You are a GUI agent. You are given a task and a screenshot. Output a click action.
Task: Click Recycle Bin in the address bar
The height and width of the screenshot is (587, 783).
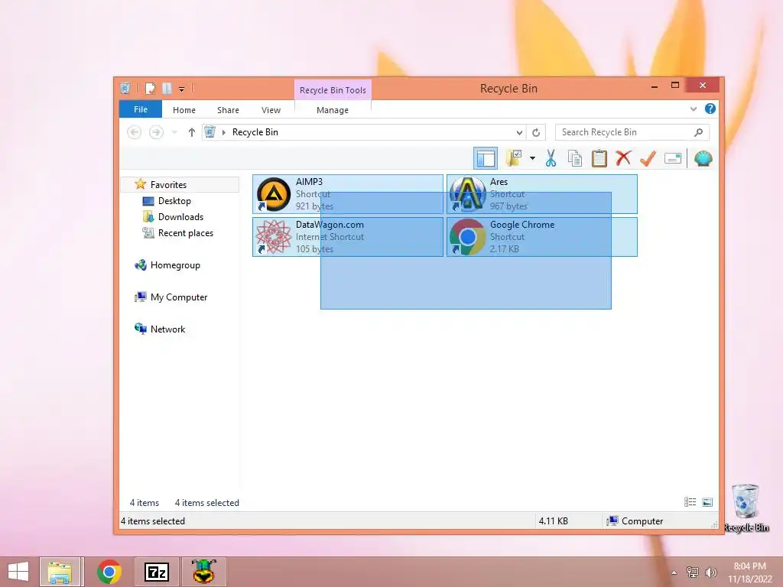click(255, 132)
